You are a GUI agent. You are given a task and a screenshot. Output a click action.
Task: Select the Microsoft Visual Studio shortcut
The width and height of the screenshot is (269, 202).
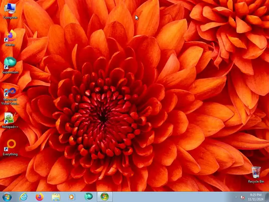(10, 96)
